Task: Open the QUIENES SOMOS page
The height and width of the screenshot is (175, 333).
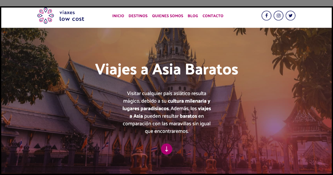Action: [x=167, y=16]
